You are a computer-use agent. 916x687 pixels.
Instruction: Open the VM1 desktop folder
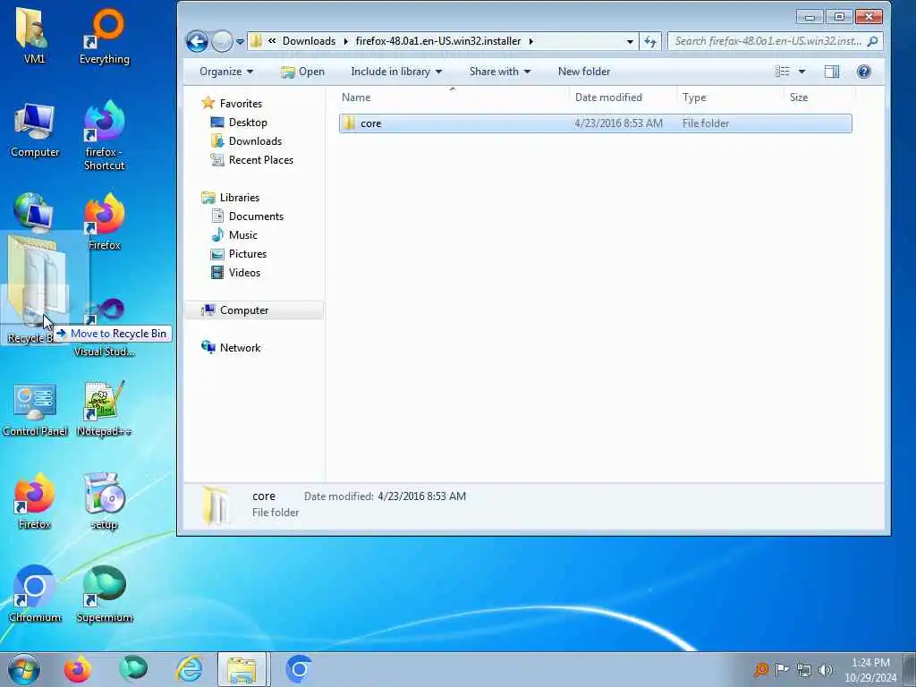click(34, 35)
